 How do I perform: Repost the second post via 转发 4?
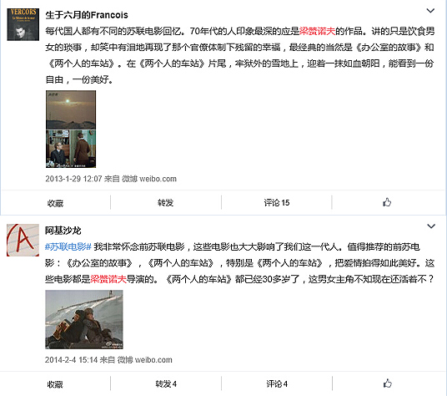coord(166,383)
